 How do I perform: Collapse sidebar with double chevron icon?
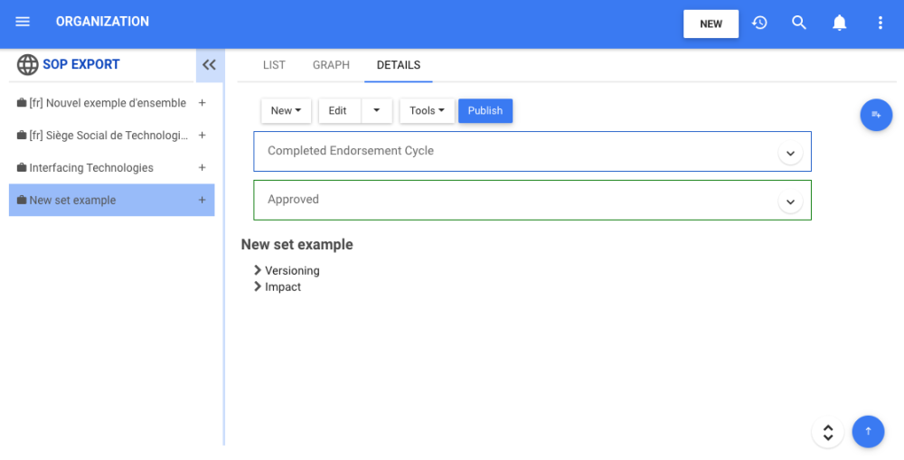pos(209,65)
